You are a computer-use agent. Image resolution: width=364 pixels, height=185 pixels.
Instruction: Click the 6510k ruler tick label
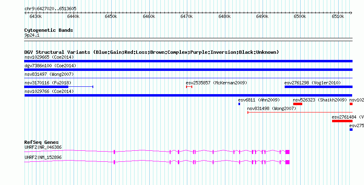click(338, 17)
